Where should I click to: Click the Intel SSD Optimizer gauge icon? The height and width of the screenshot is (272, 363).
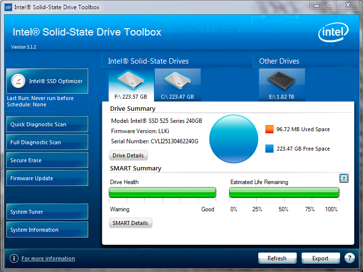click(x=18, y=81)
